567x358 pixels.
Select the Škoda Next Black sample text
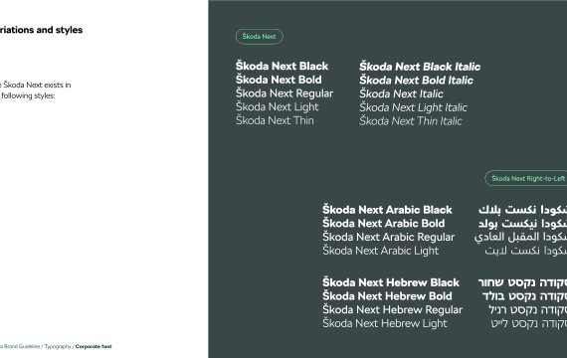click(283, 67)
